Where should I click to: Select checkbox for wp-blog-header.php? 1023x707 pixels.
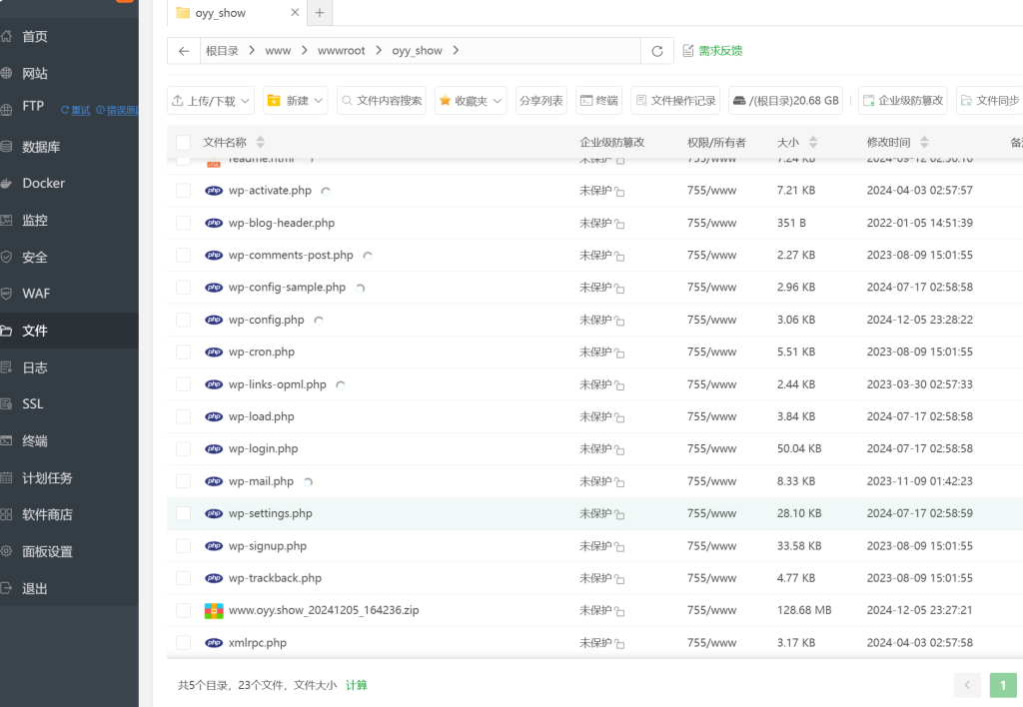click(184, 223)
